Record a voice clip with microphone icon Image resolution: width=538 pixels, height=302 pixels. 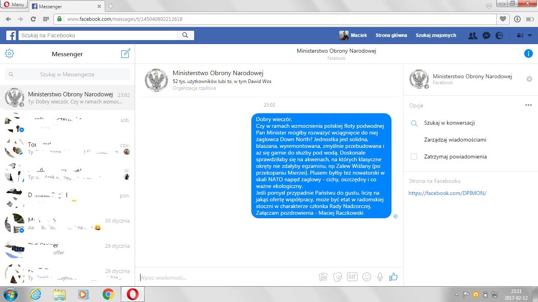(x=380, y=277)
